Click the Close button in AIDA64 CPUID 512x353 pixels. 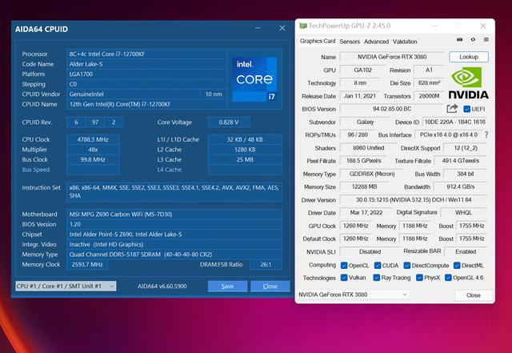(x=270, y=286)
